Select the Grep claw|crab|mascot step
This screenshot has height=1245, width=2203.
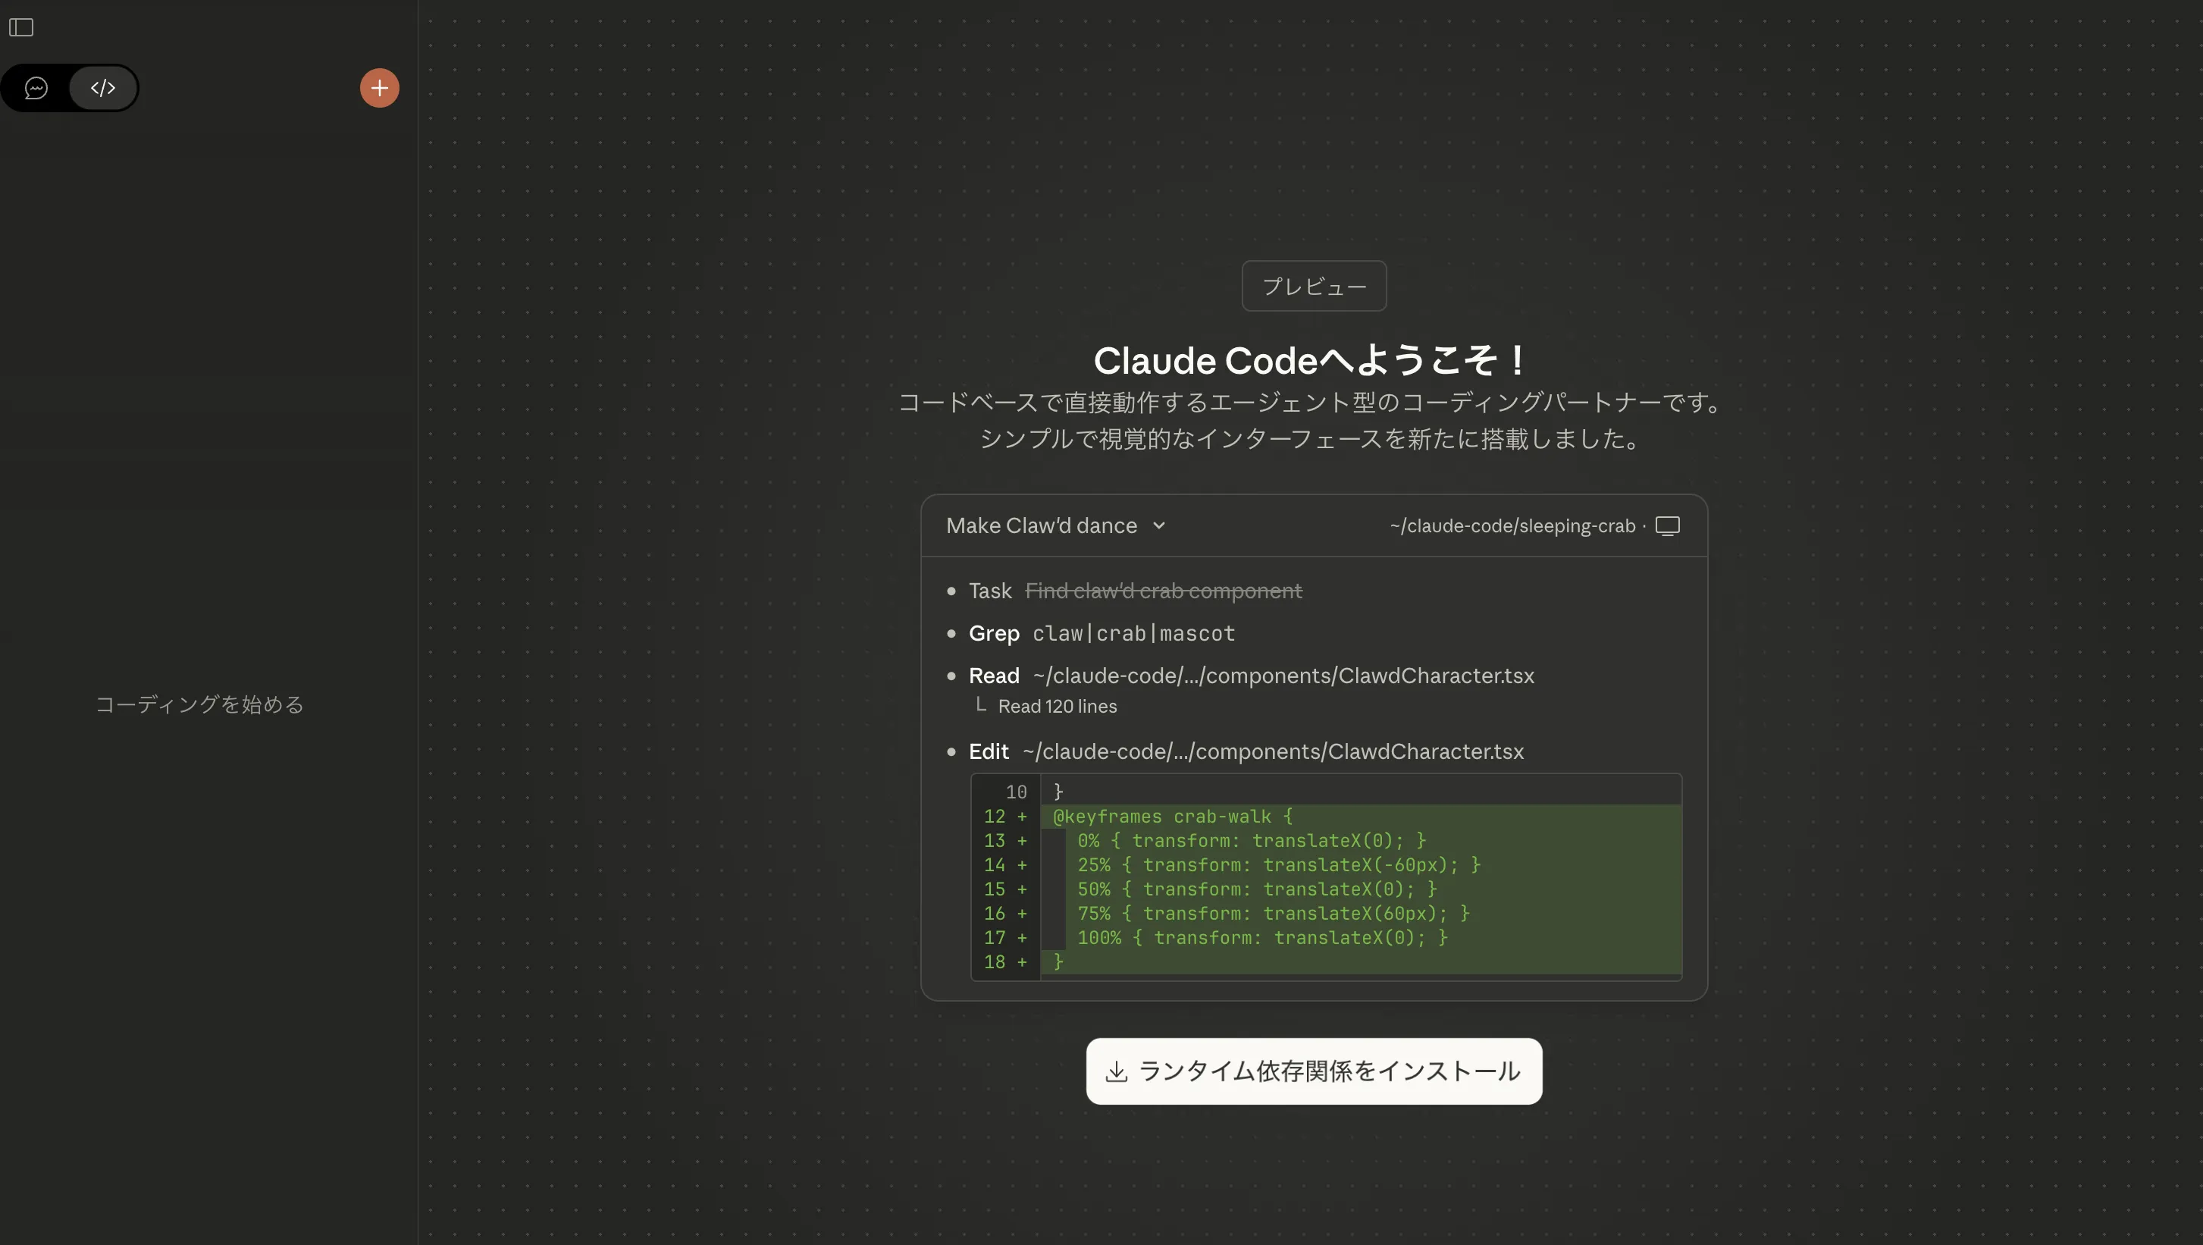point(1101,634)
